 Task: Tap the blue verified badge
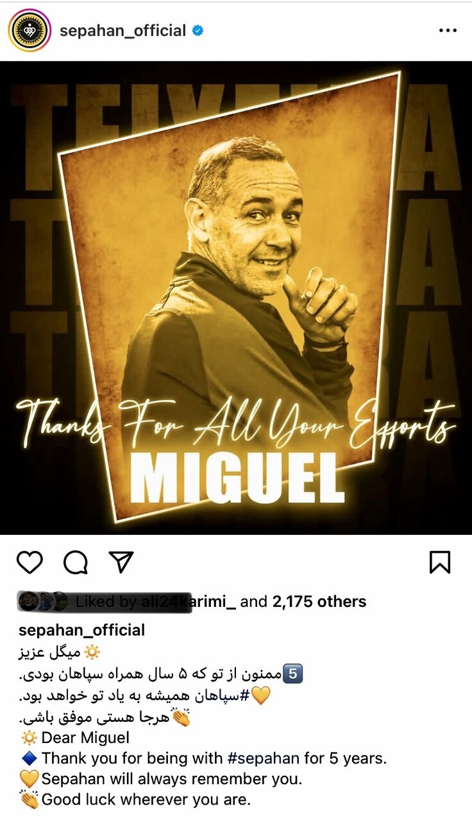198,30
